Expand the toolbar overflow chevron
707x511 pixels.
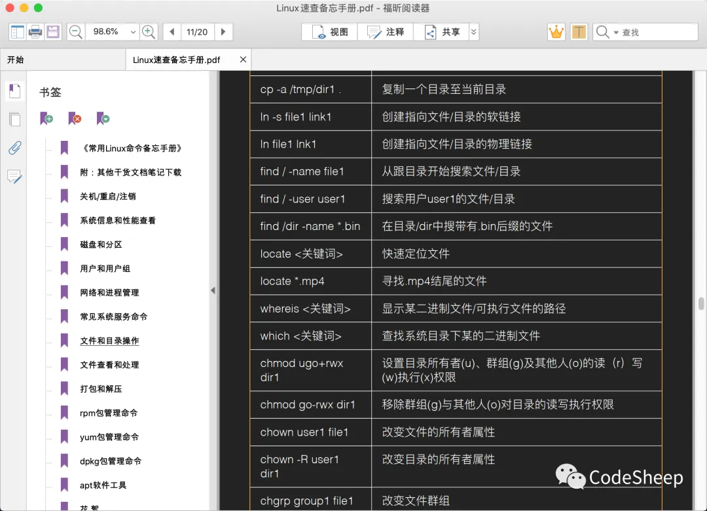pyautogui.click(x=473, y=32)
